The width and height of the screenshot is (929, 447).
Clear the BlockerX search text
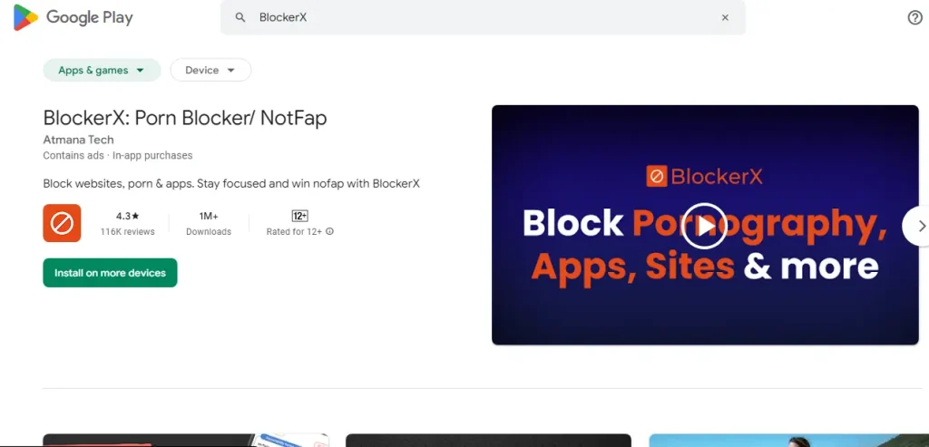(x=725, y=18)
